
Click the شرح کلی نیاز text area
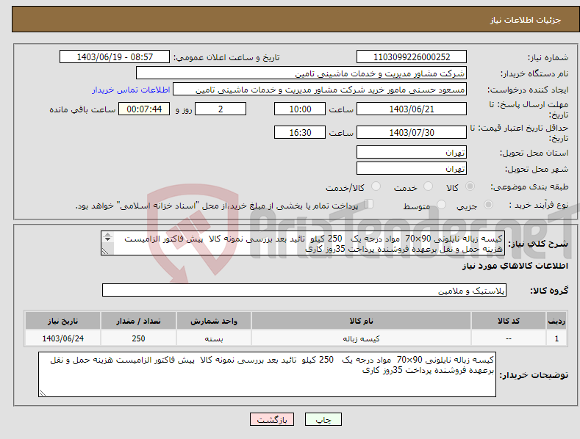point(303,243)
